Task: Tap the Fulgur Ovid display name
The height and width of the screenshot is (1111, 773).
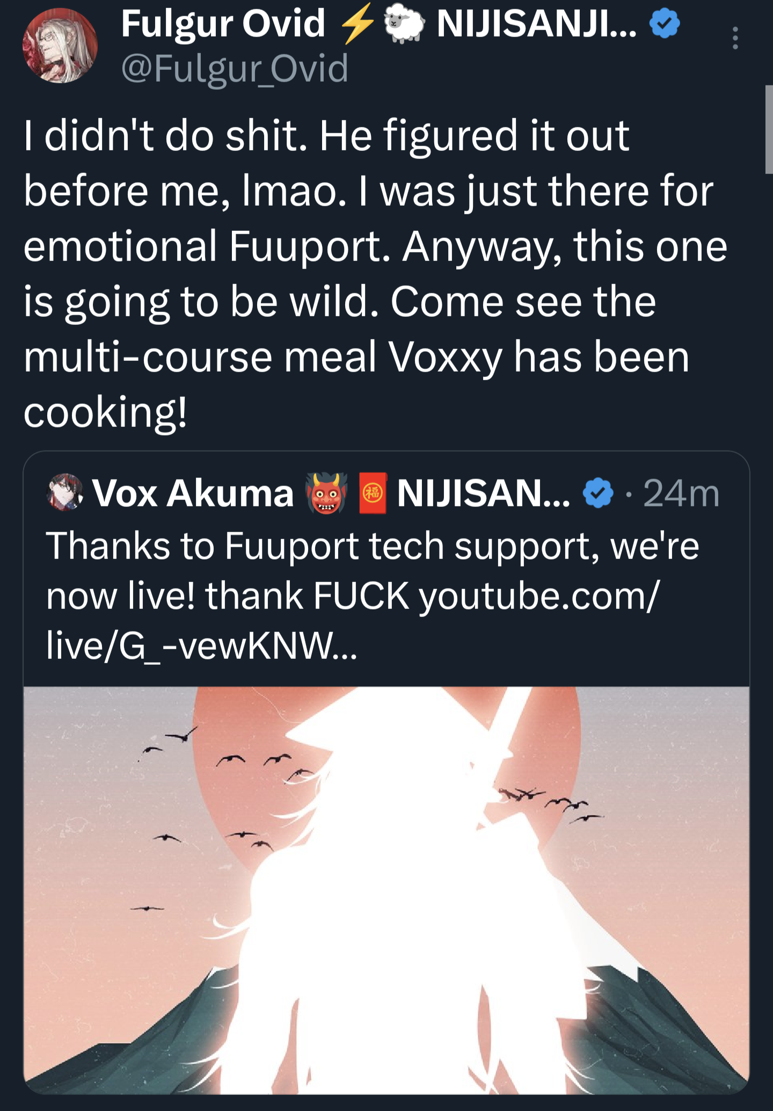Action: click(223, 24)
